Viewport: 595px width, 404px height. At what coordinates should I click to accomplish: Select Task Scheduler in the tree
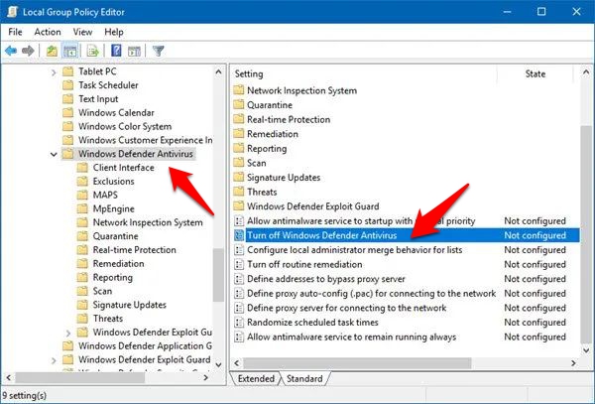pyautogui.click(x=108, y=85)
